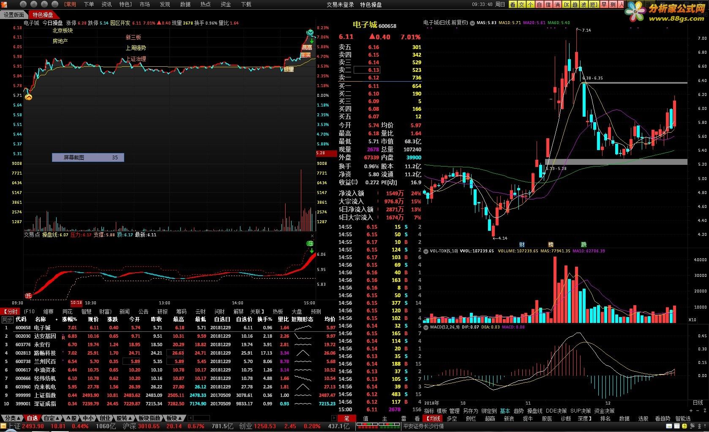The image size is (709, 432).
Task: Click the 操盘线 button below daily chart
Action: [x=534, y=411]
